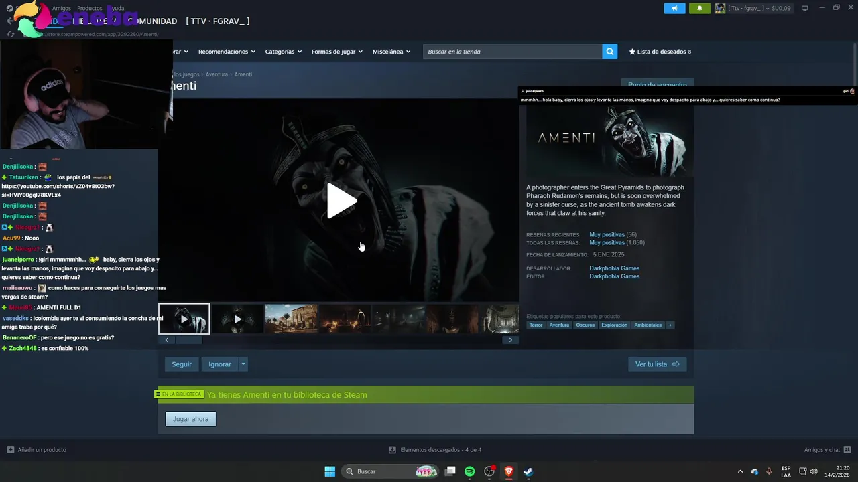The width and height of the screenshot is (858, 482).
Task: Click the thumbnail strip scrollbar handle
Action: [x=188, y=340]
